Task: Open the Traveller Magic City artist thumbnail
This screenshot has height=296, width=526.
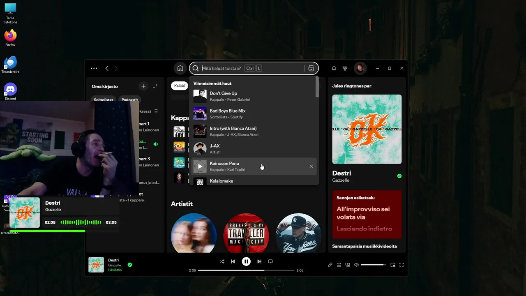Action: 246,233
